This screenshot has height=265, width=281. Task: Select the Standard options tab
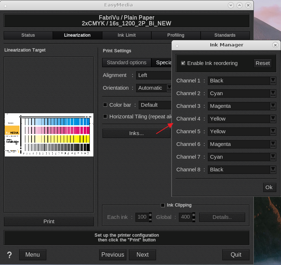click(x=126, y=62)
